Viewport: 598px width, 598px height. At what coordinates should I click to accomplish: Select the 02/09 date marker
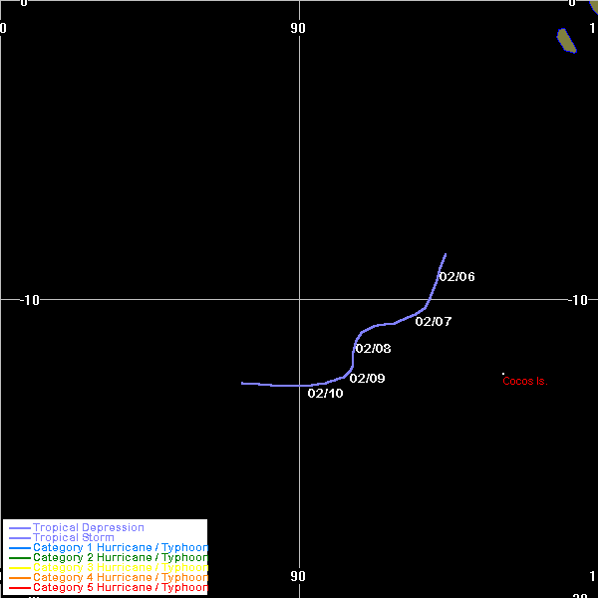pos(367,379)
